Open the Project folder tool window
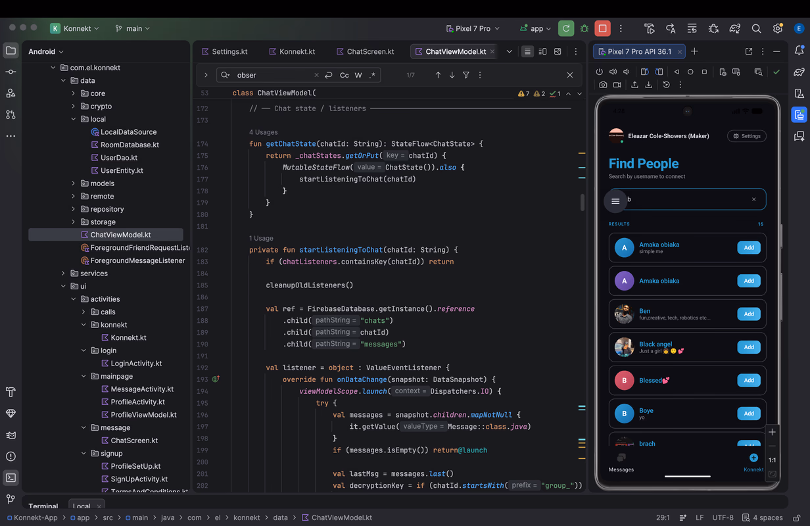The height and width of the screenshot is (526, 810). pyautogui.click(x=11, y=51)
